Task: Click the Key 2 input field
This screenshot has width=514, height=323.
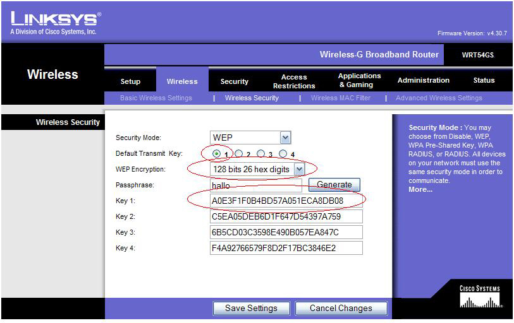Action: 286,216
